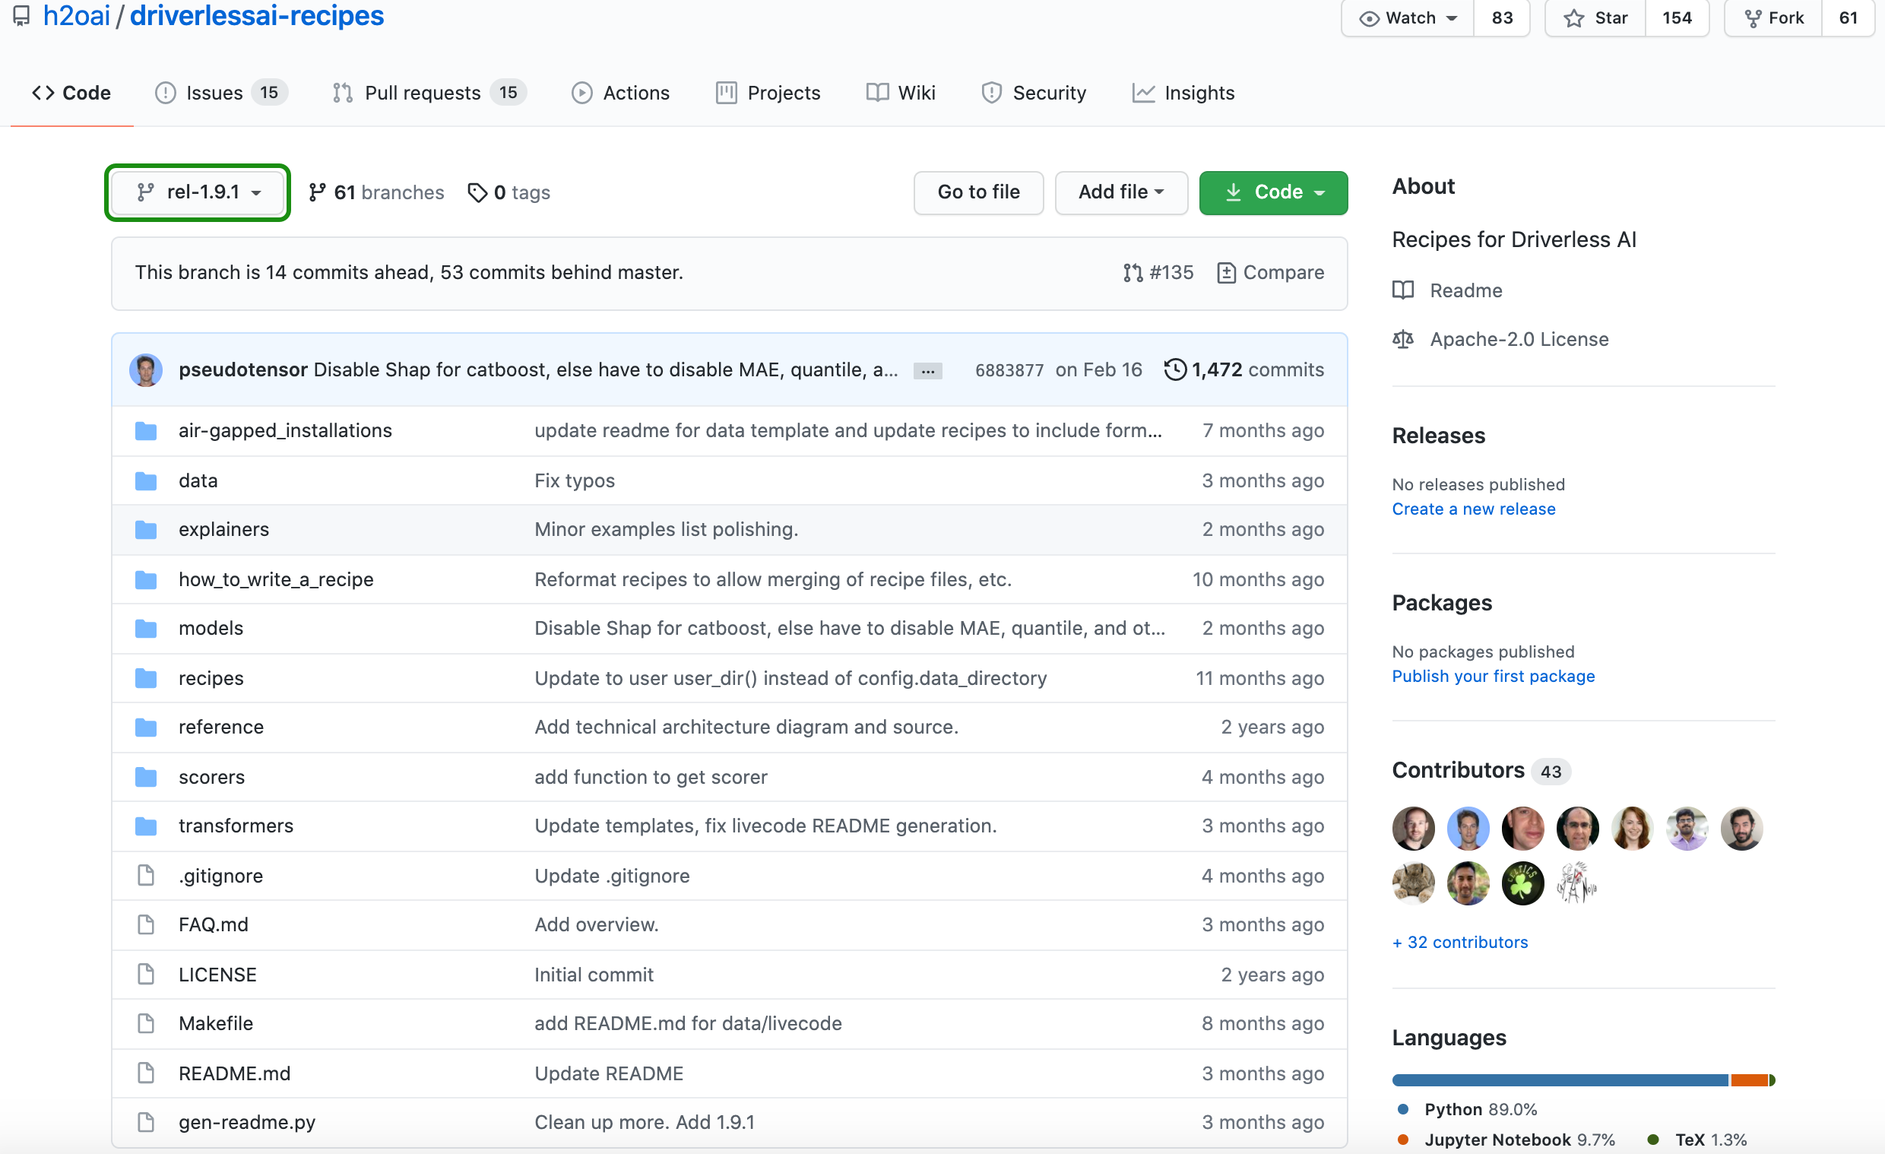Open the Packages heading link
The width and height of the screenshot is (1885, 1154).
click(x=1442, y=603)
